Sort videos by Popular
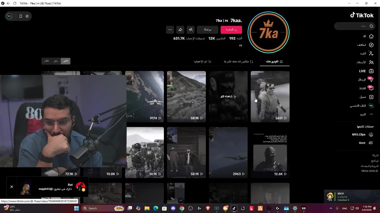The image size is (380, 213). [56, 61]
